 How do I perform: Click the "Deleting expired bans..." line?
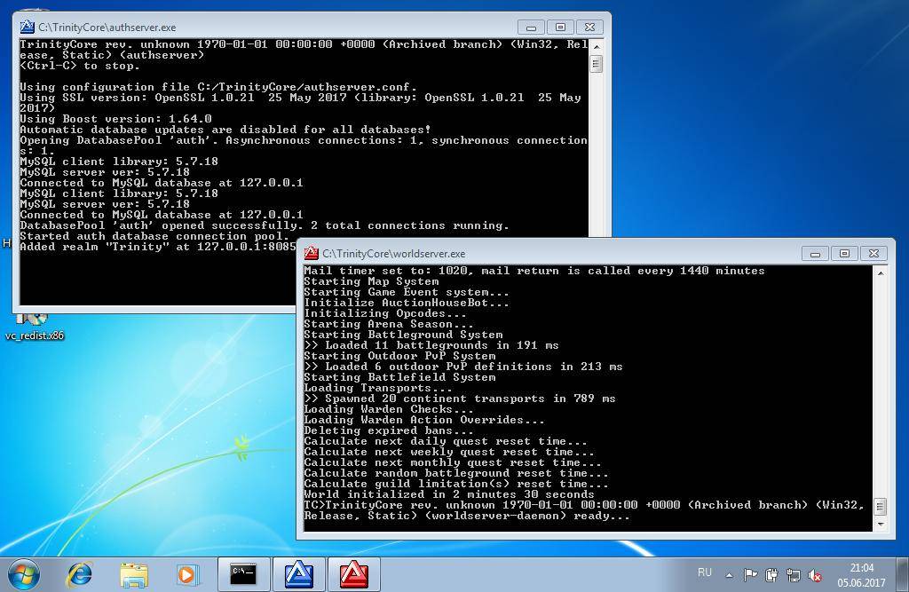[389, 430]
